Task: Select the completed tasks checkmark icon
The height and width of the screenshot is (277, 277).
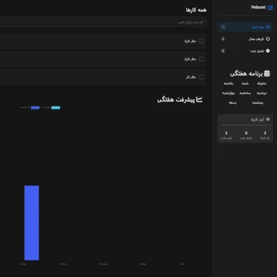Action: pos(268,51)
